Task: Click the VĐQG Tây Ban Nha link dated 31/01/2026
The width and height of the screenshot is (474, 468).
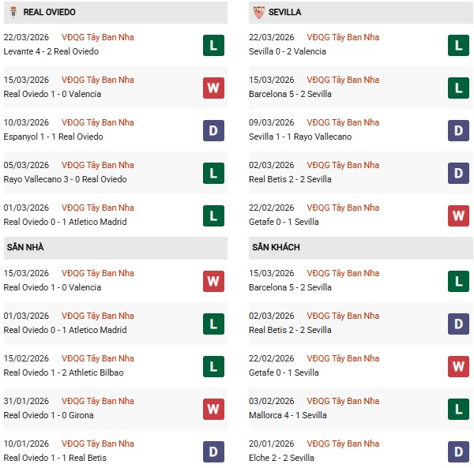Action: (x=98, y=401)
